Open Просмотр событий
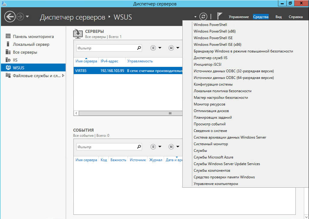The width and height of the screenshot is (309, 219). tap(209, 124)
